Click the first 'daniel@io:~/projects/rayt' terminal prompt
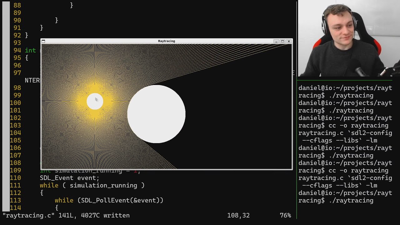 click(345, 88)
